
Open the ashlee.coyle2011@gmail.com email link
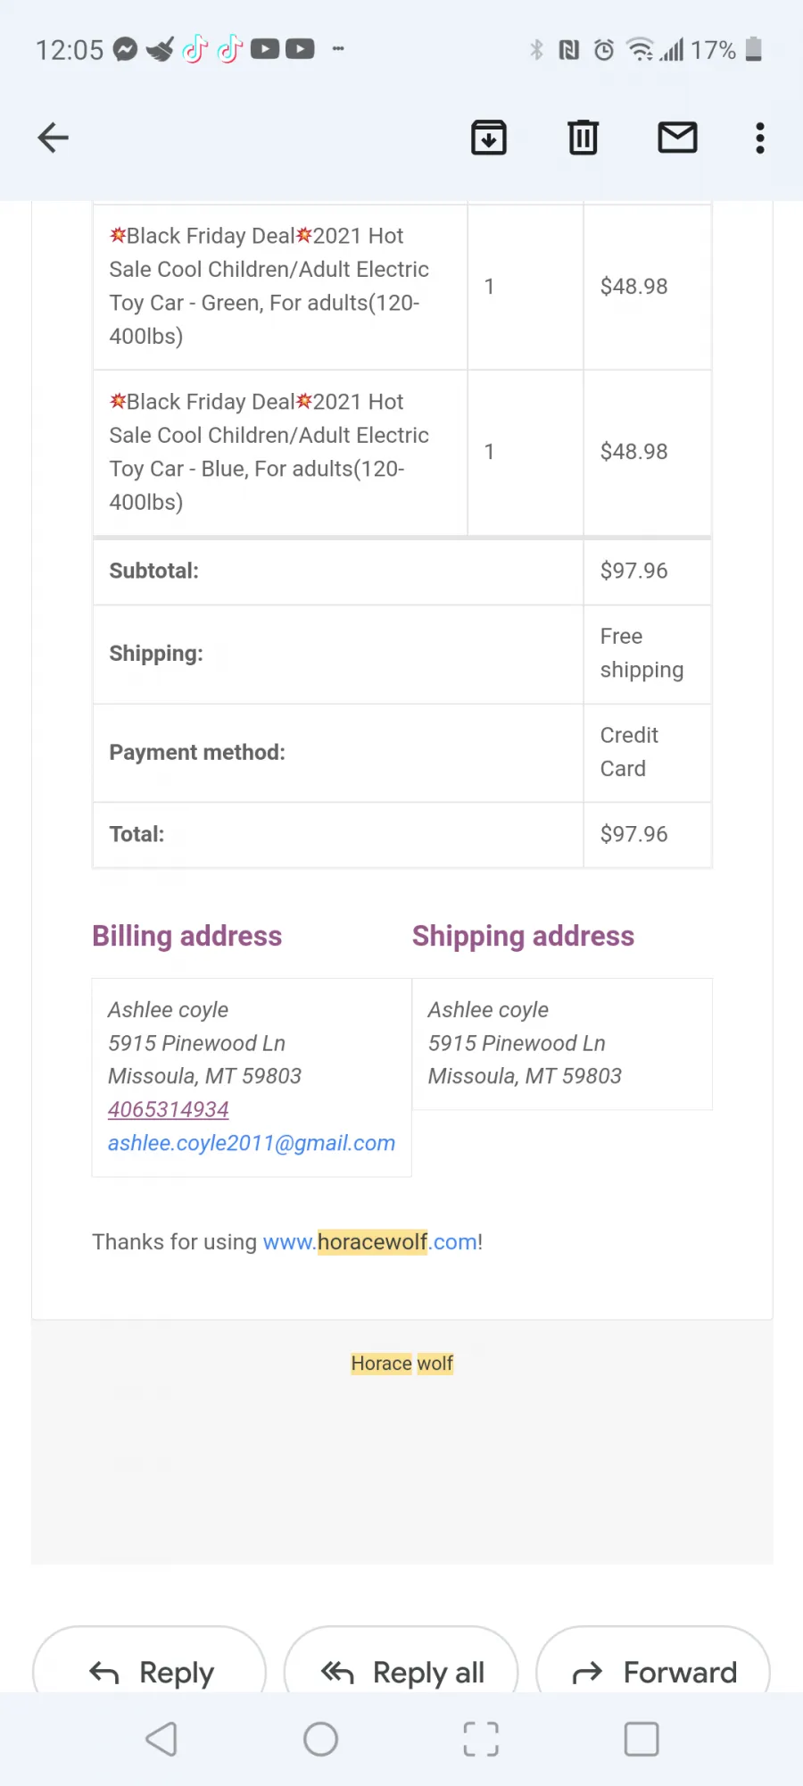[252, 1143]
